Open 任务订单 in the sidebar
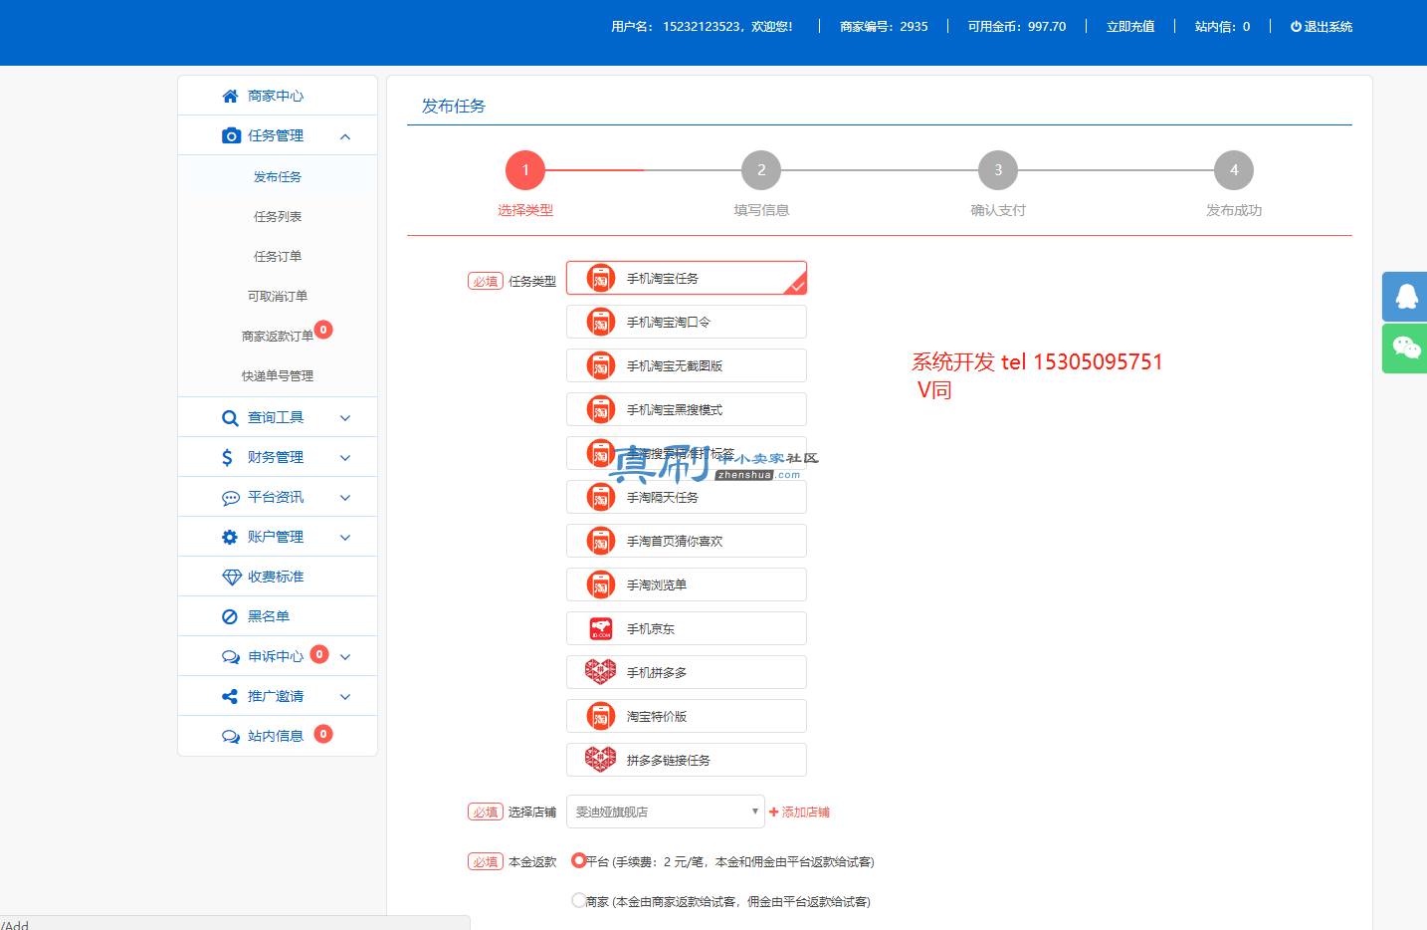Viewport: 1427px width, 930px height. click(x=278, y=256)
